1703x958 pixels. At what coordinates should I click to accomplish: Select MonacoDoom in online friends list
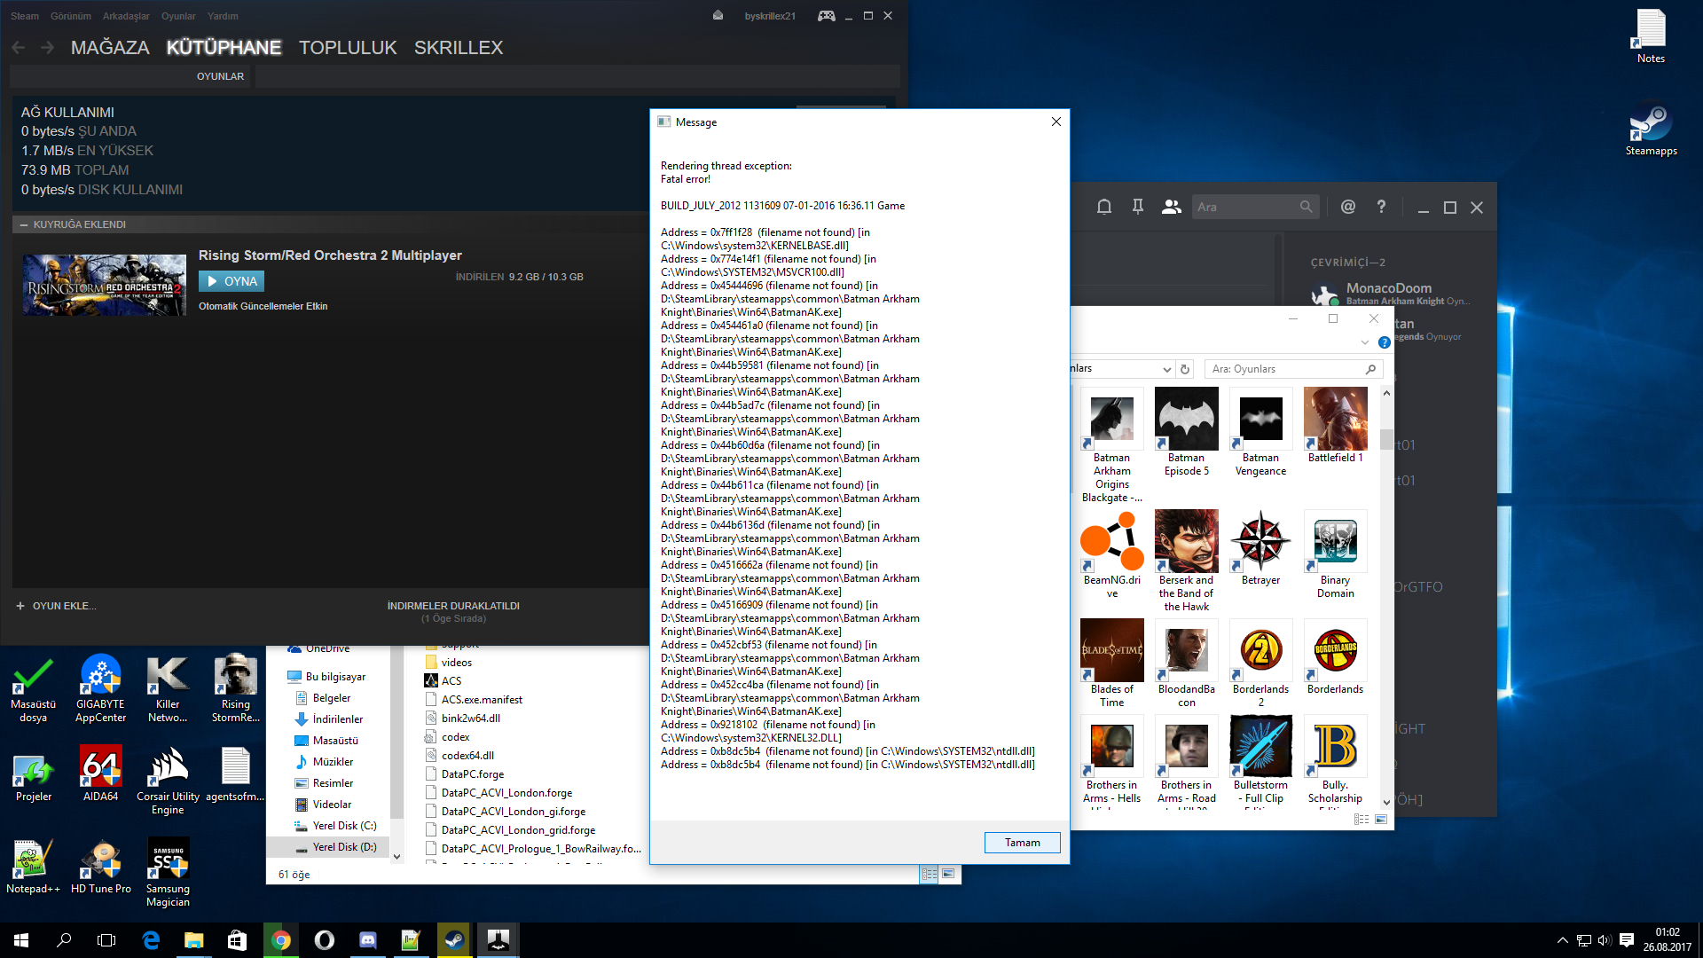[x=1389, y=294]
